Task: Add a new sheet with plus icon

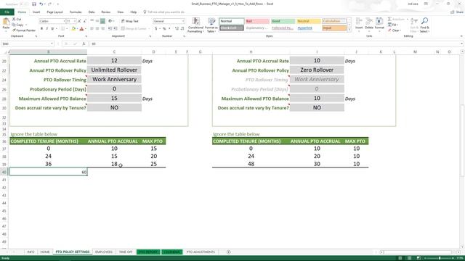Action: click(228, 252)
